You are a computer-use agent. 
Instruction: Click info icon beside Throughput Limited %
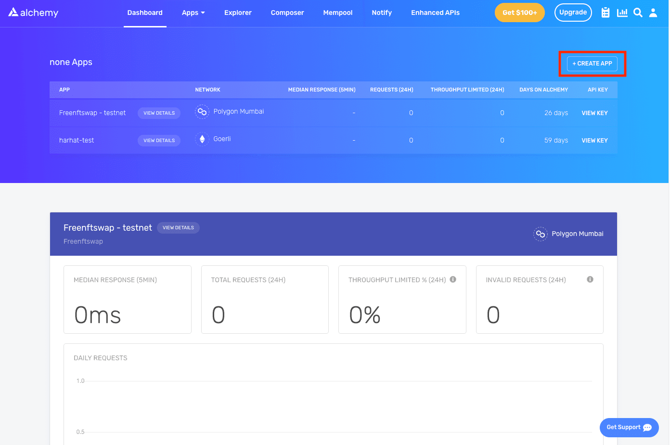[x=453, y=279]
